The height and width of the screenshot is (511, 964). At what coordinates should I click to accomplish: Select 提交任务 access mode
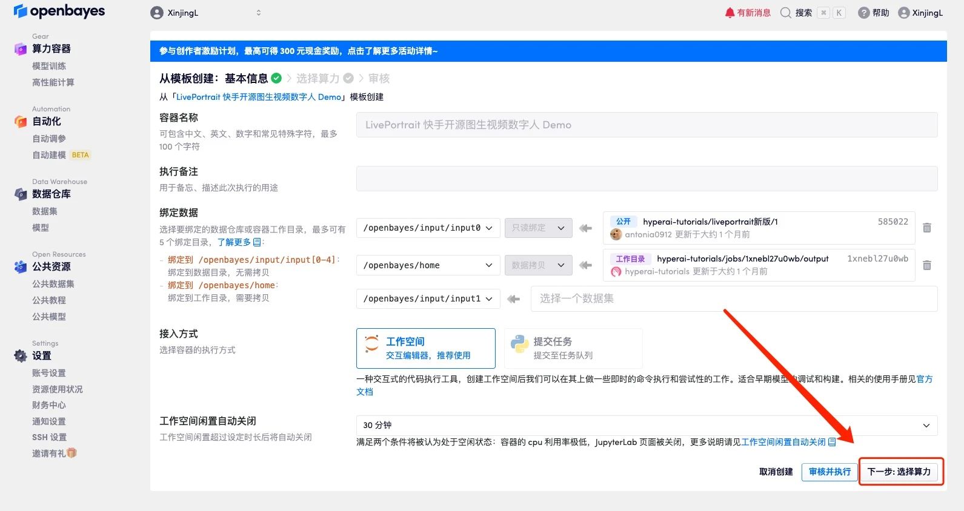coord(573,348)
